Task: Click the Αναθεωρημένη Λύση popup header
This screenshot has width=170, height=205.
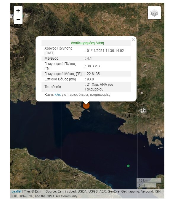Action: pos(87,43)
